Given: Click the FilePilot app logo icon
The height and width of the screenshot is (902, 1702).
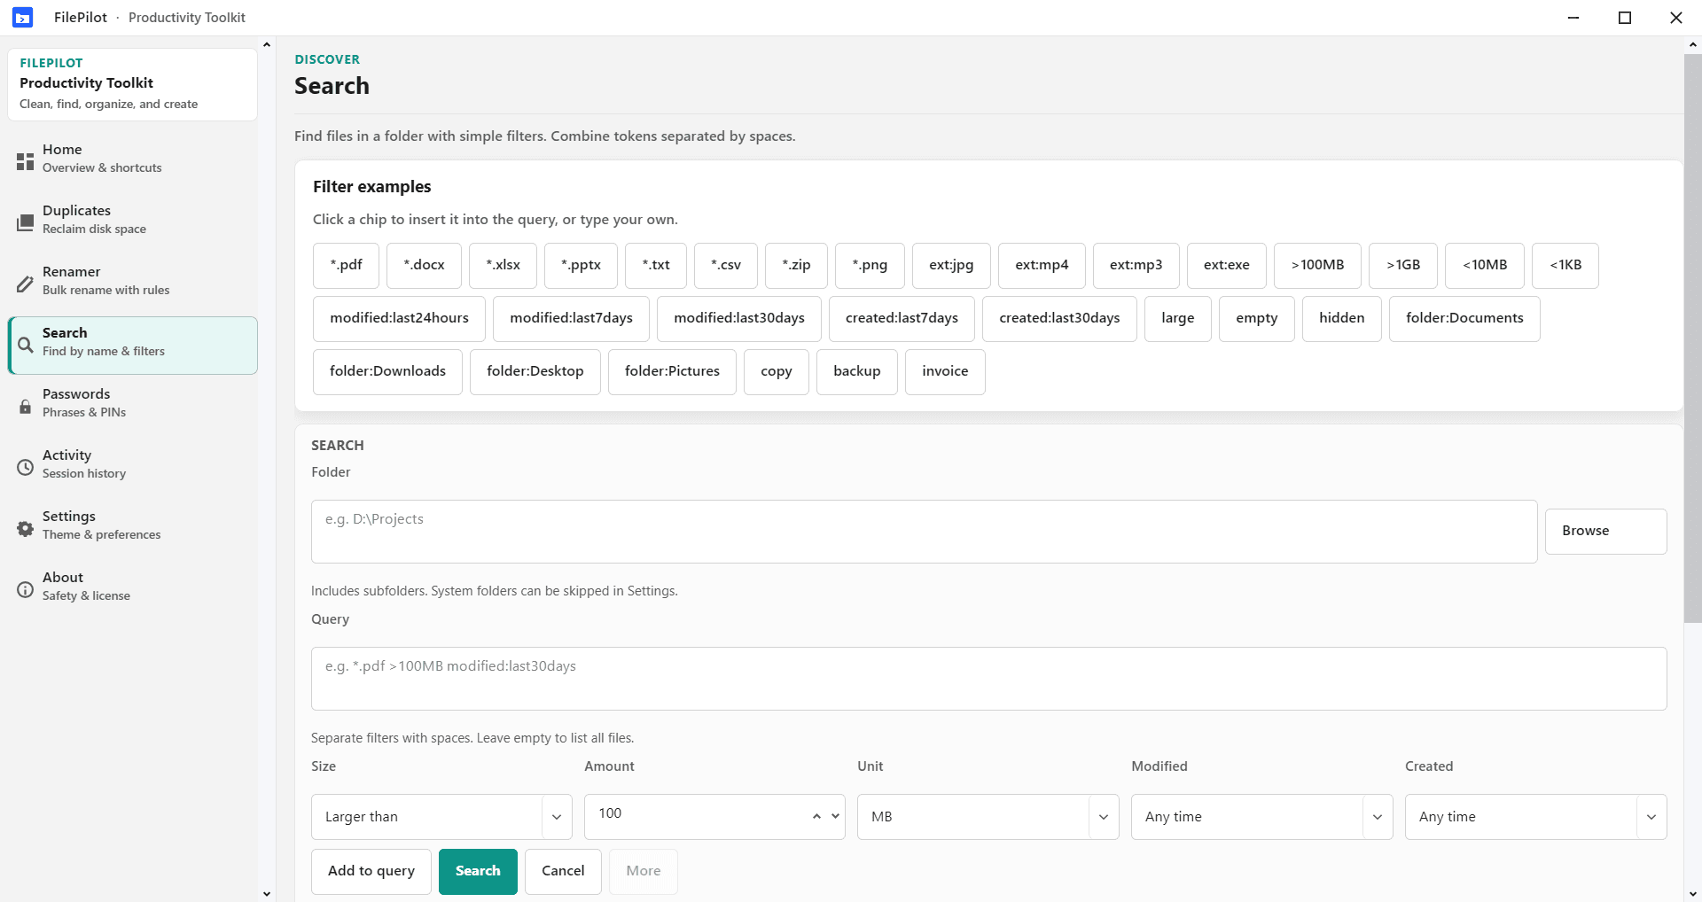Looking at the screenshot, I should click(23, 18).
